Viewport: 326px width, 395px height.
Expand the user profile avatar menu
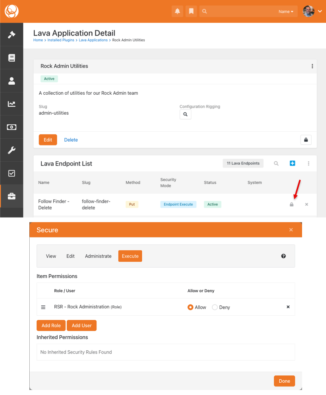[x=312, y=12]
